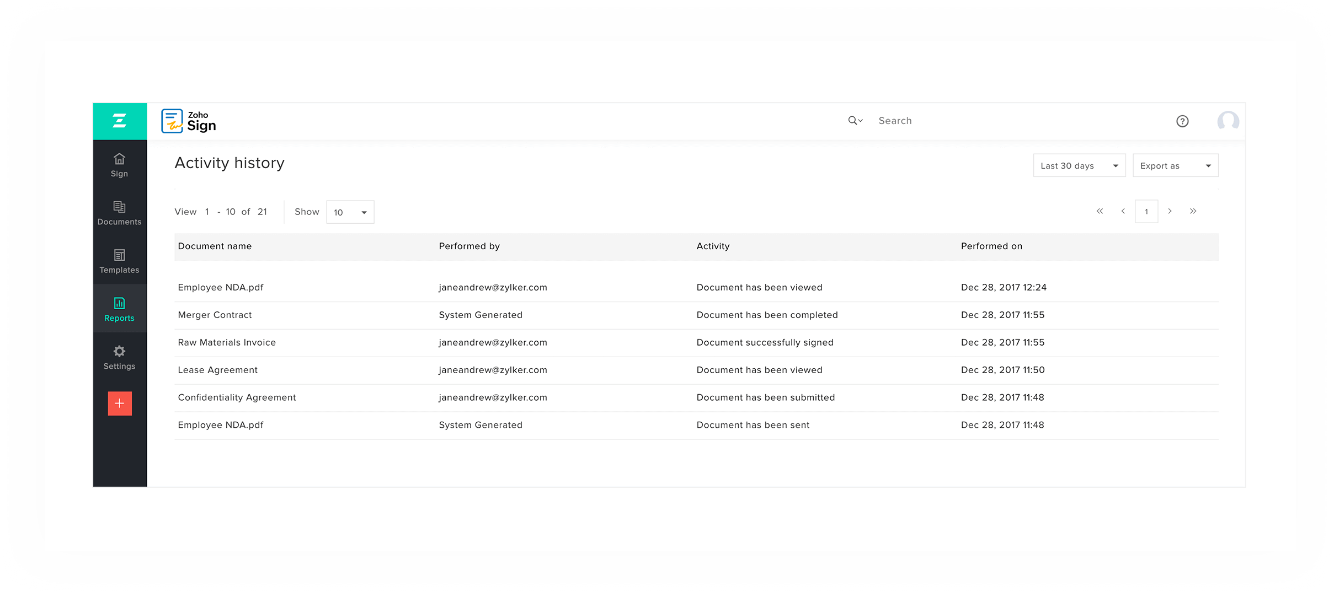Click the Zoho Sign logo icon

click(x=172, y=121)
